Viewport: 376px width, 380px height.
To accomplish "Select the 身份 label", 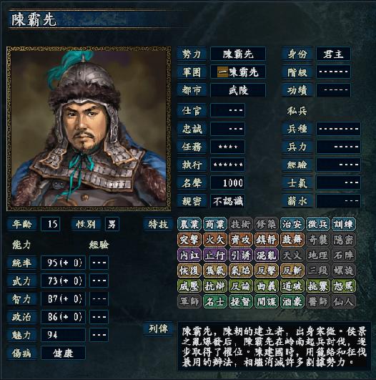I will click(x=297, y=54).
